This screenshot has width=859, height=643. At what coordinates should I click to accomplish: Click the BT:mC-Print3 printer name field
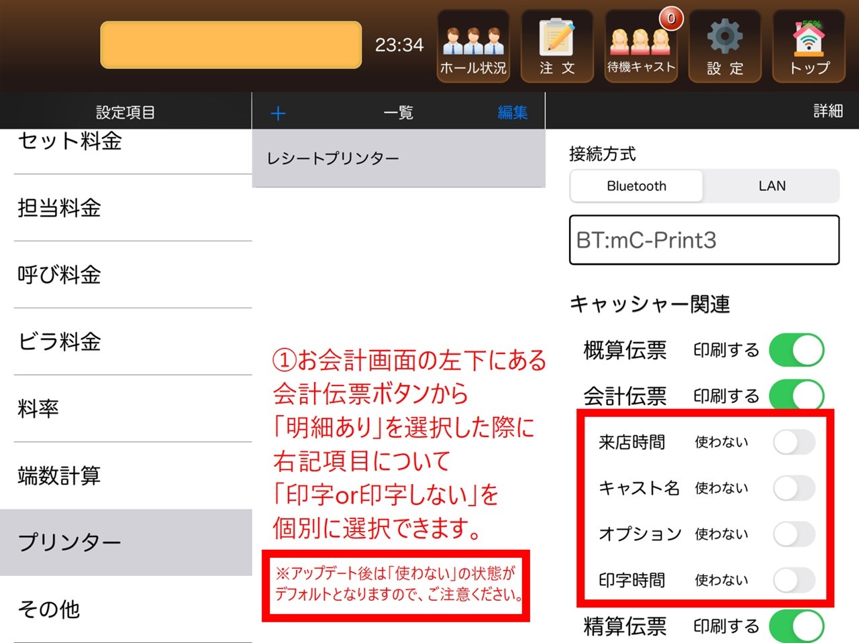click(x=704, y=240)
